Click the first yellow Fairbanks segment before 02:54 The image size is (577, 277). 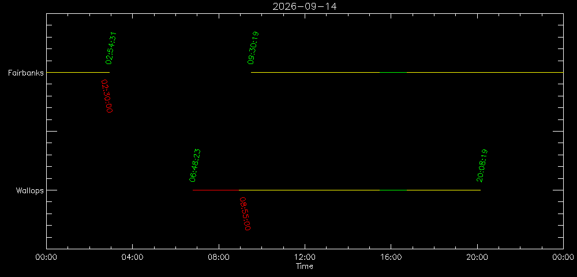pos(78,73)
